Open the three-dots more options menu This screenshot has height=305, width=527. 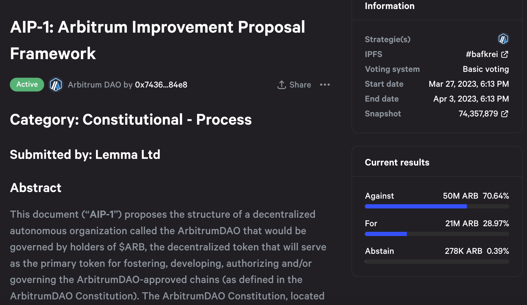[325, 85]
